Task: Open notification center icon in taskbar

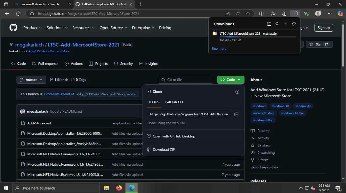Action: coord(338,188)
